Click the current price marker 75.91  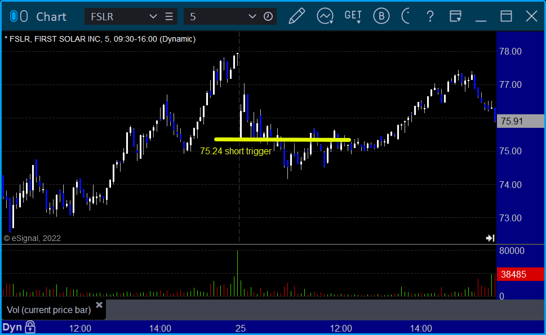[520, 121]
